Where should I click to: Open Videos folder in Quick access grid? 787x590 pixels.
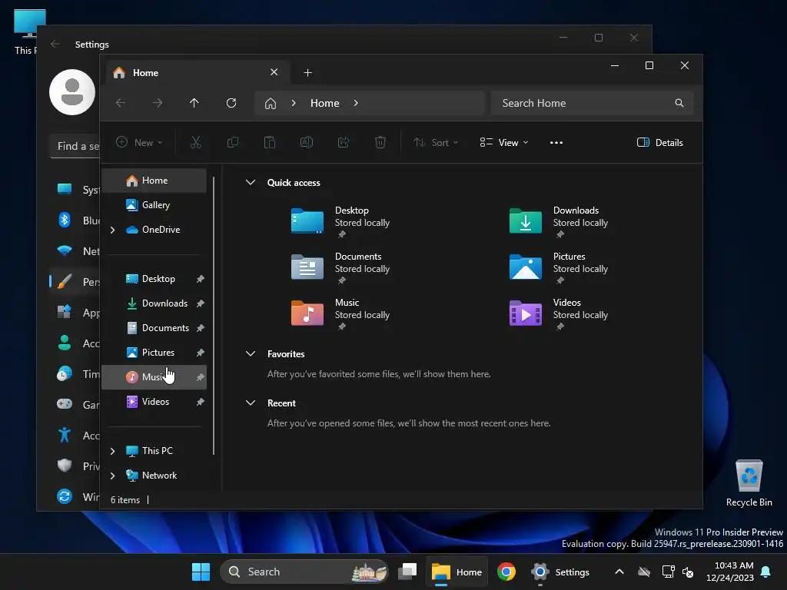tap(526, 313)
